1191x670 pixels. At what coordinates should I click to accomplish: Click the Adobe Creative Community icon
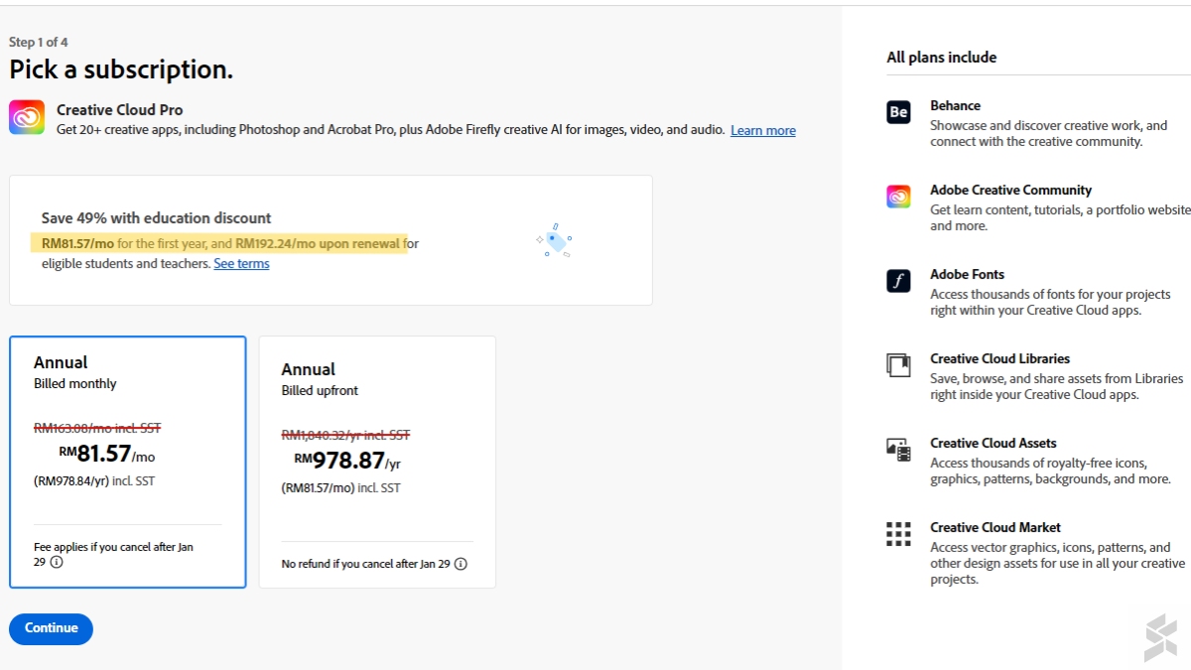point(898,198)
